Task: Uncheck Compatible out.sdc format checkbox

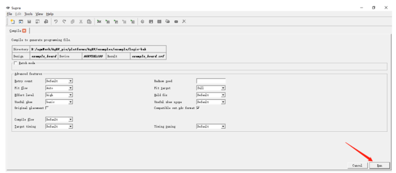Action: pos(198,108)
